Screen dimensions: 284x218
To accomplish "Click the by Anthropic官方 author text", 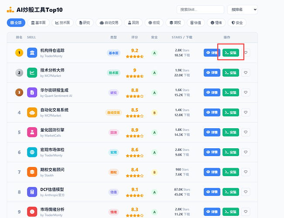I will coord(52,195).
